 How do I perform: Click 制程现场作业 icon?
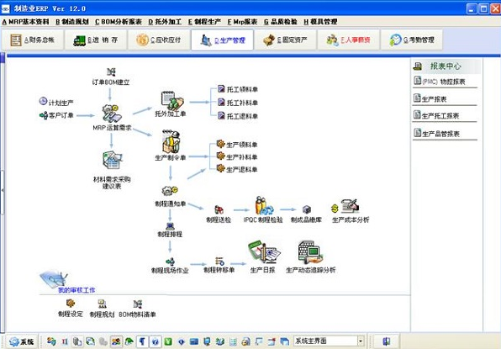pos(170,262)
